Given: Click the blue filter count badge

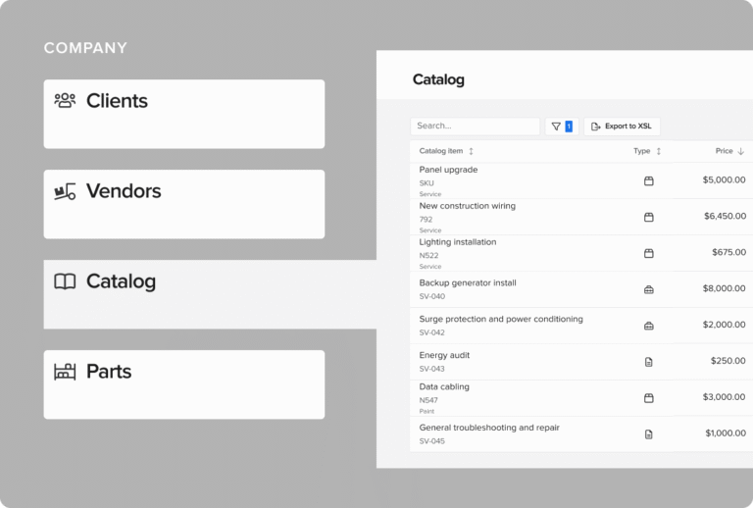Looking at the screenshot, I should 569,127.
